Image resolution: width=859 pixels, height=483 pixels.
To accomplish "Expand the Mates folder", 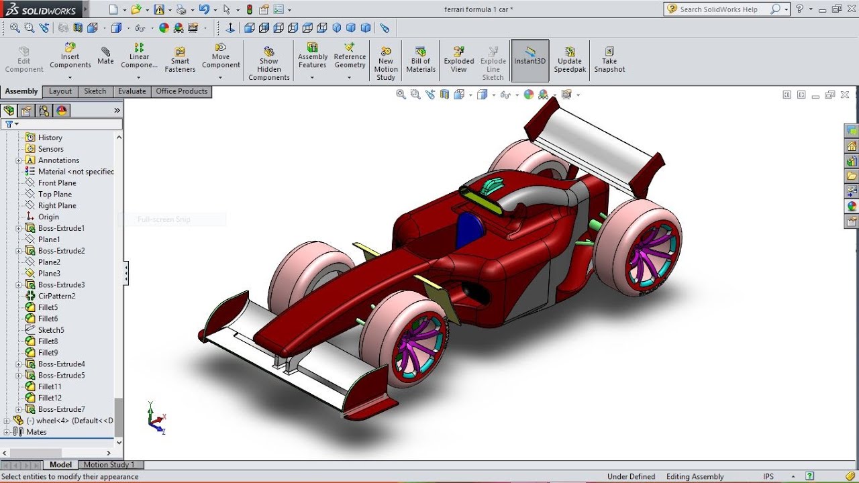I will point(7,432).
